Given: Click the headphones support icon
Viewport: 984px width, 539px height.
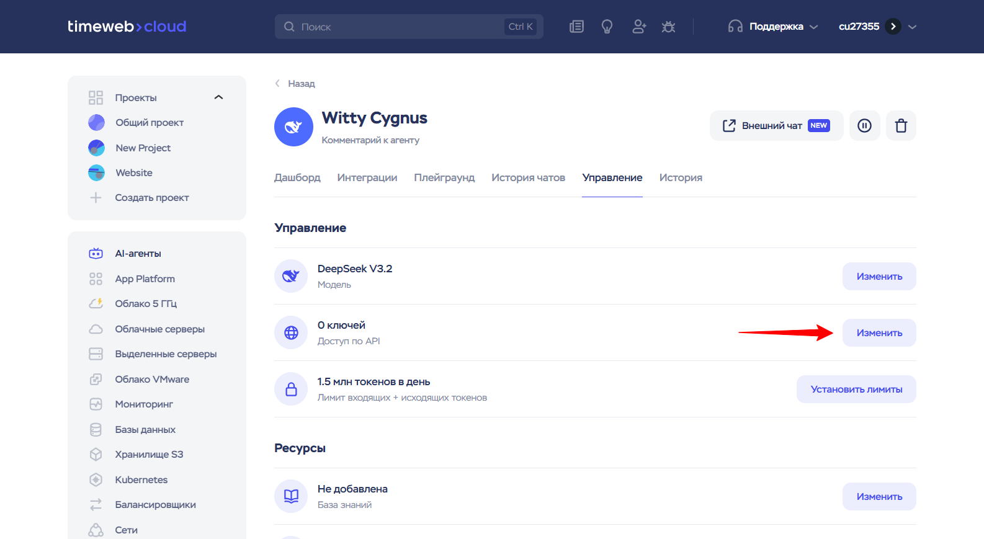Looking at the screenshot, I should [x=735, y=27].
